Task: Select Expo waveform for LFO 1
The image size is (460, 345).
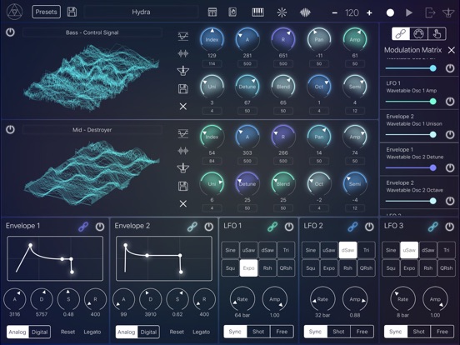Action: (x=249, y=267)
